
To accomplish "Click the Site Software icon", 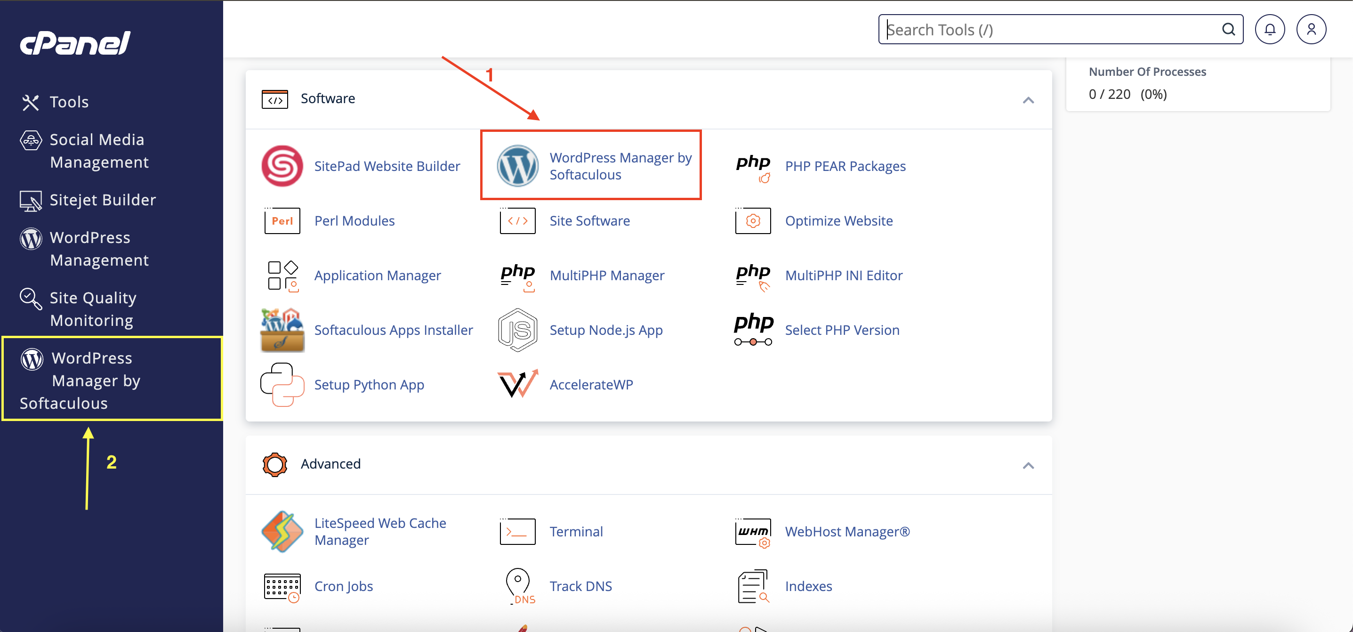I will (517, 221).
